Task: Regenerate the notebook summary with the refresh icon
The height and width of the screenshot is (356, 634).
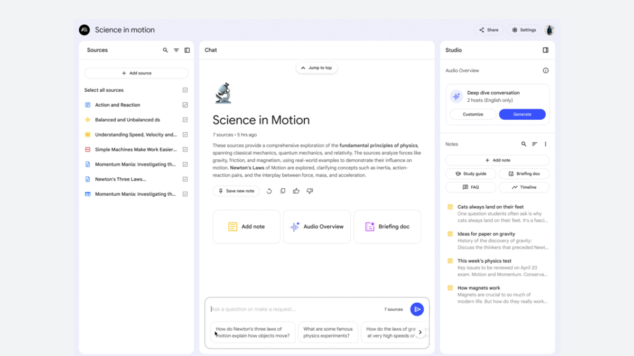Action: coord(269,191)
